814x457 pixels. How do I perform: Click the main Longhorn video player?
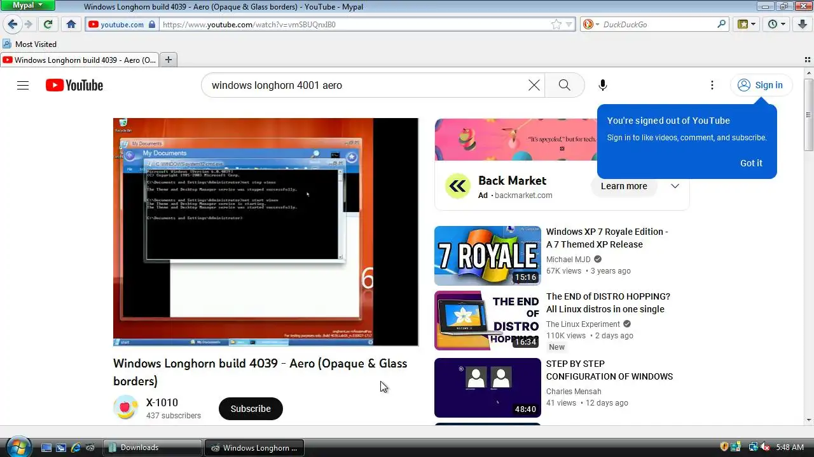tap(266, 232)
